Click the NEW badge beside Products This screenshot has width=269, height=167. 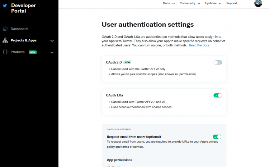click(33, 52)
